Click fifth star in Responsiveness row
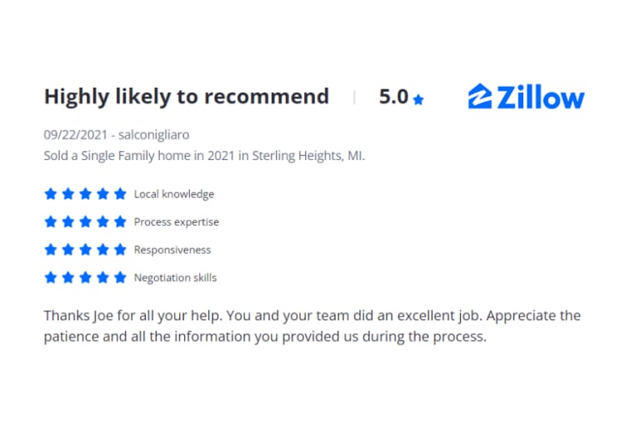The height and width of the screenshot is (427, 640). (x=120, y=249)
